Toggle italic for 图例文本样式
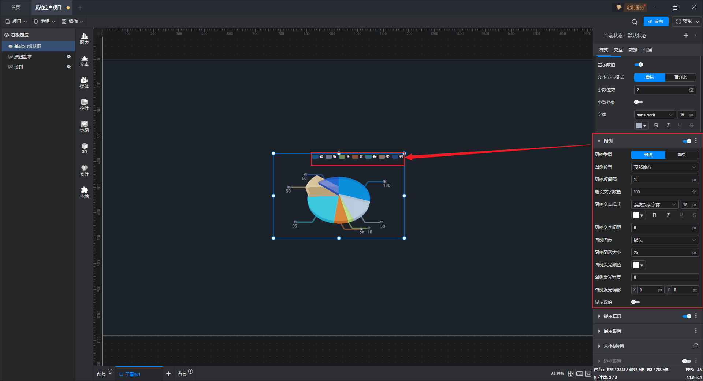 pos(668,215)
